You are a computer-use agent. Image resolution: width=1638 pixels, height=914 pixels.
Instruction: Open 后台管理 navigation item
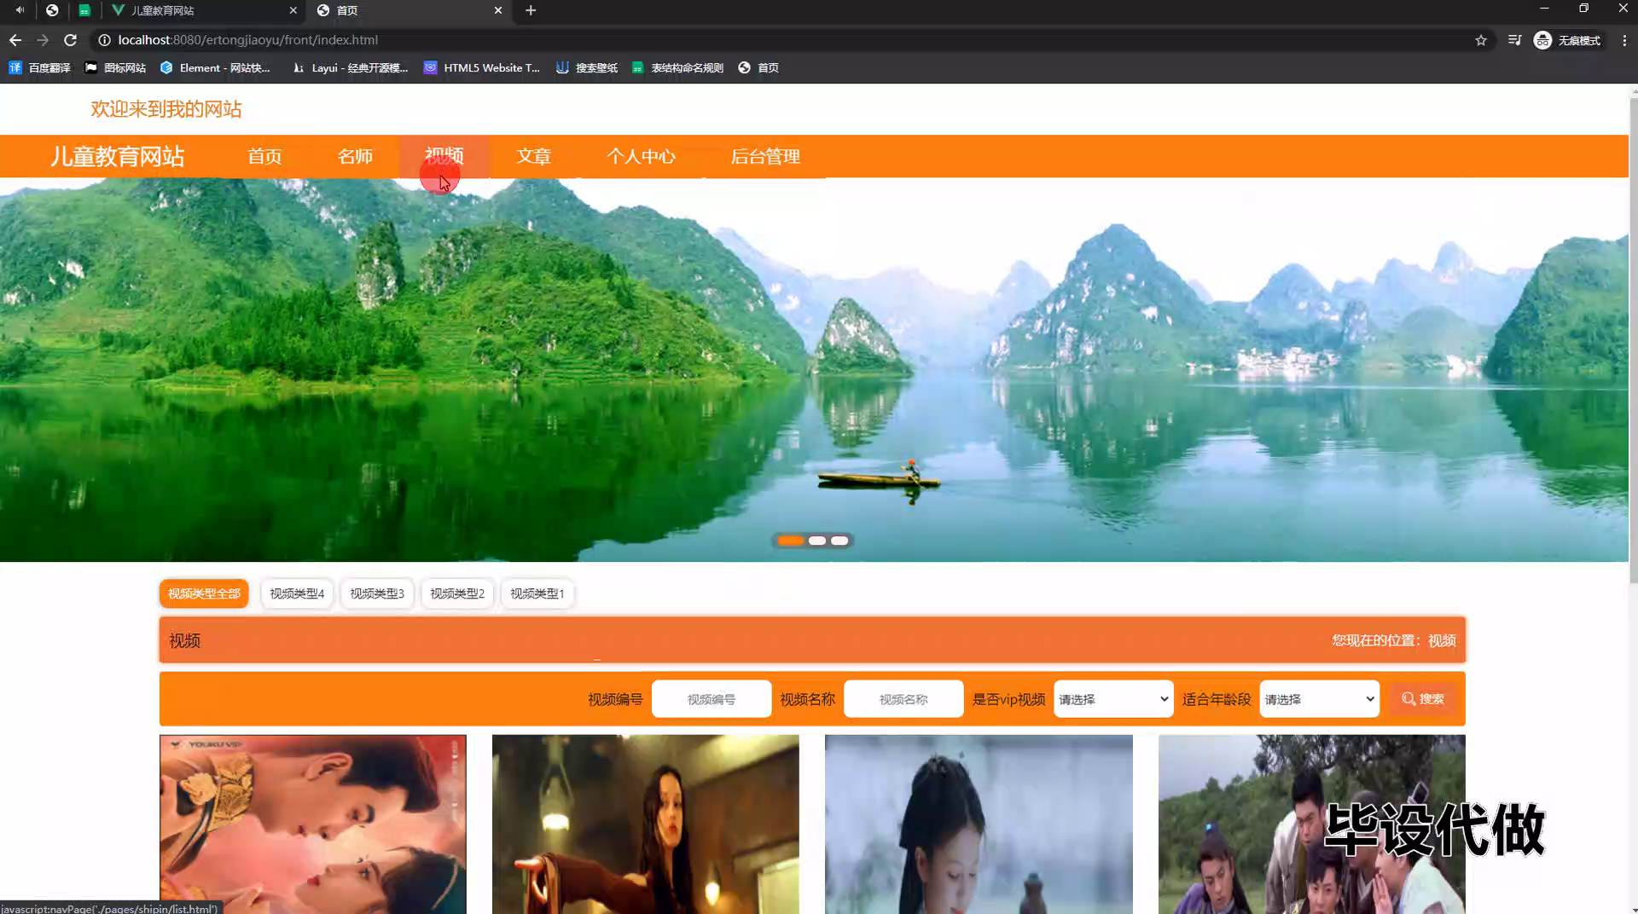[765, 156]
